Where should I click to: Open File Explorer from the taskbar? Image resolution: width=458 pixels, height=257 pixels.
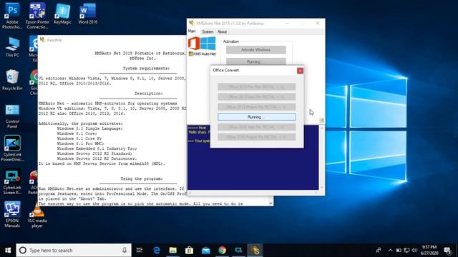(173, 250)
